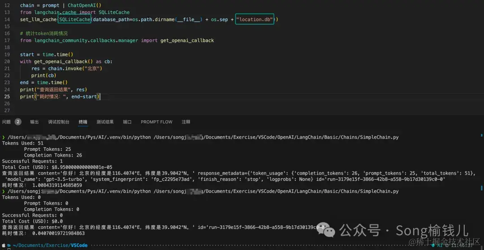Select the 终端 tab
The height and width of the screenshot is (250, 484).
(83, 122)
